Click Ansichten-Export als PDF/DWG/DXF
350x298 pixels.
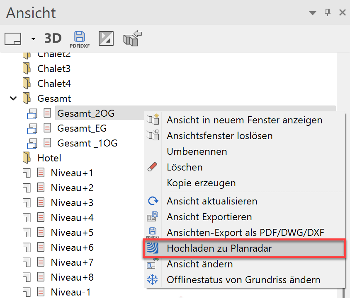tap(245, 233)
